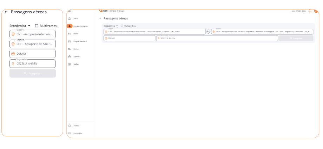Go back using arrow in mobile panel
Image resolution: width=323 pixels, height=149 pixels.
[x=6, y=12]
